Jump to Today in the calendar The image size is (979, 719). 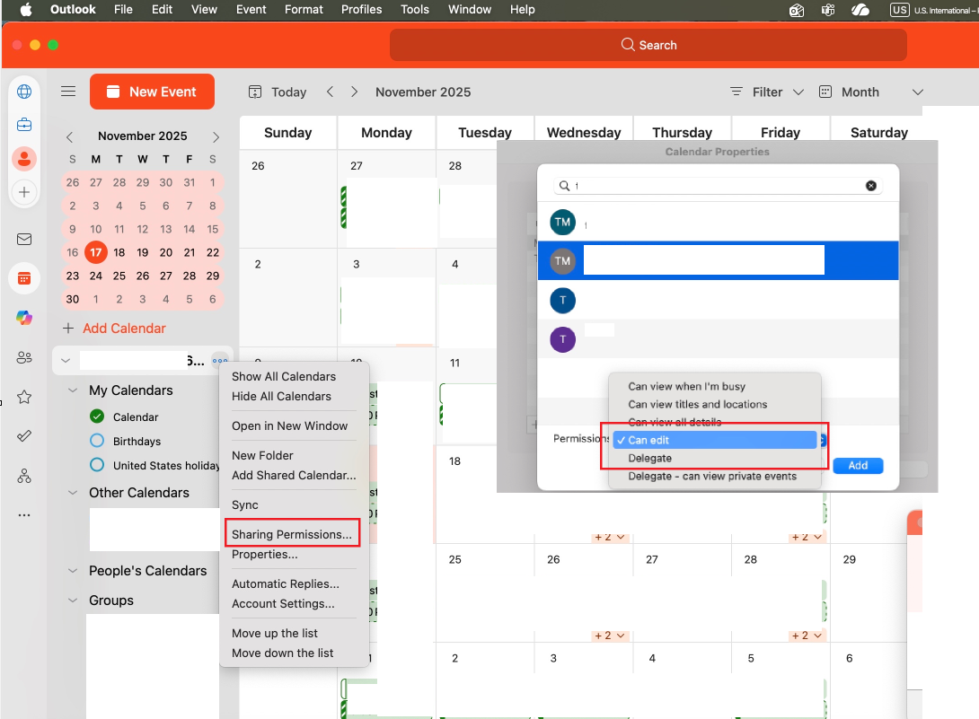click(278, 92)
